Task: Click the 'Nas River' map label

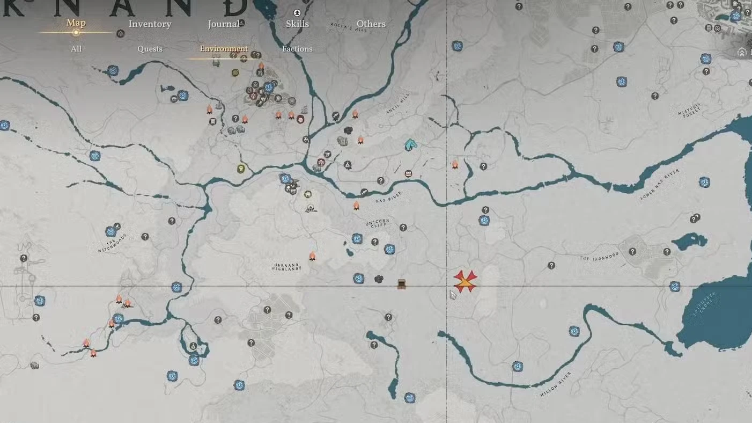Action: 389,198
